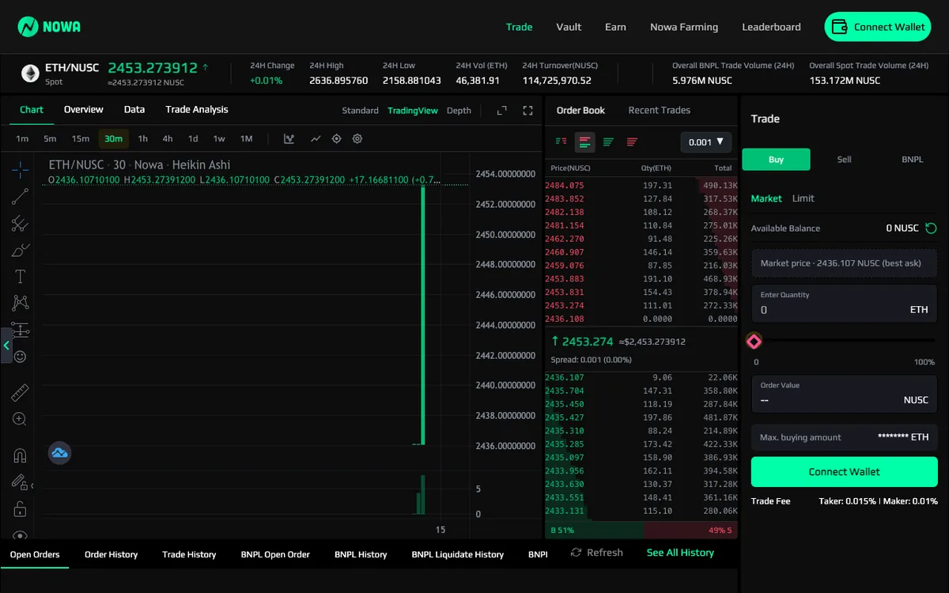Select the brush drawing tool

pyautogui.click(x=21, y=250)
